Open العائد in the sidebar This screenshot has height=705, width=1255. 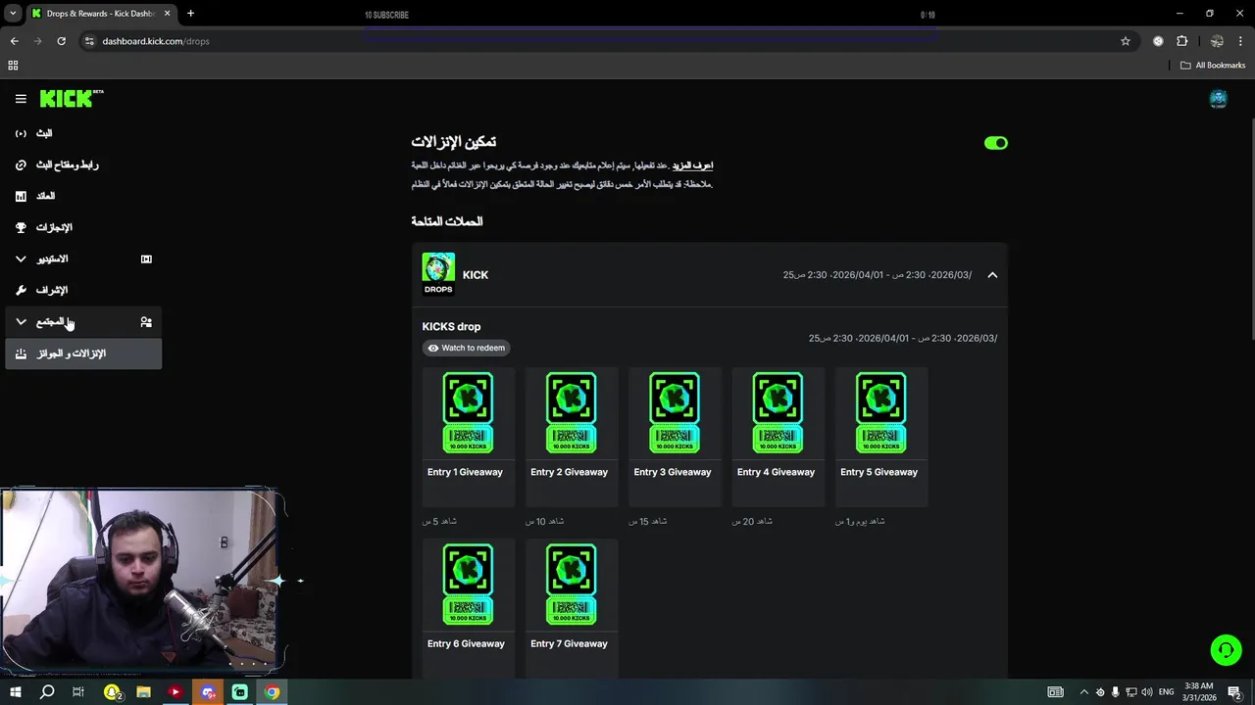pos(83,196)
